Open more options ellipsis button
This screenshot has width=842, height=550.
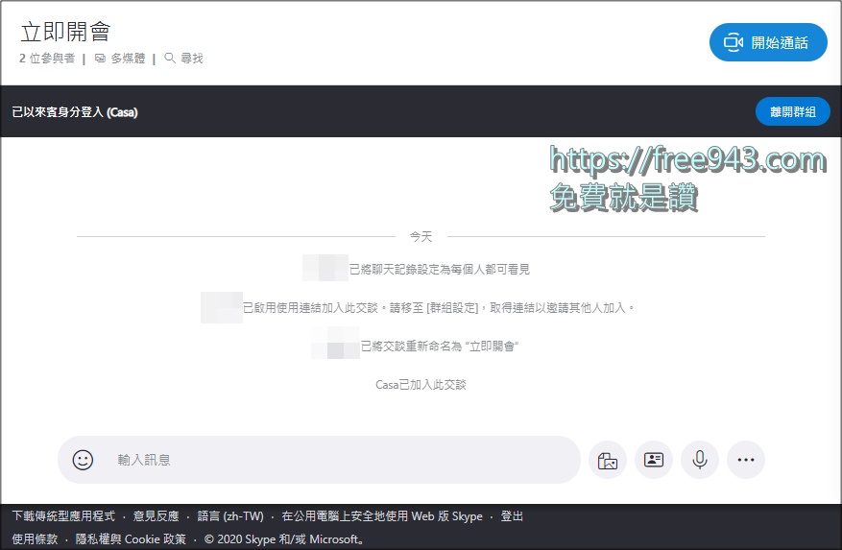746,460
